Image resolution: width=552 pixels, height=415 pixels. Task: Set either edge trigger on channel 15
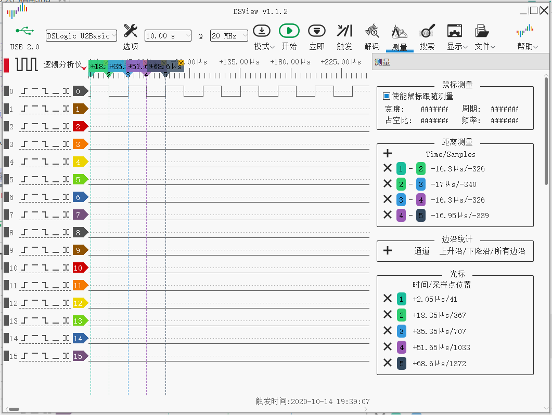66,356
